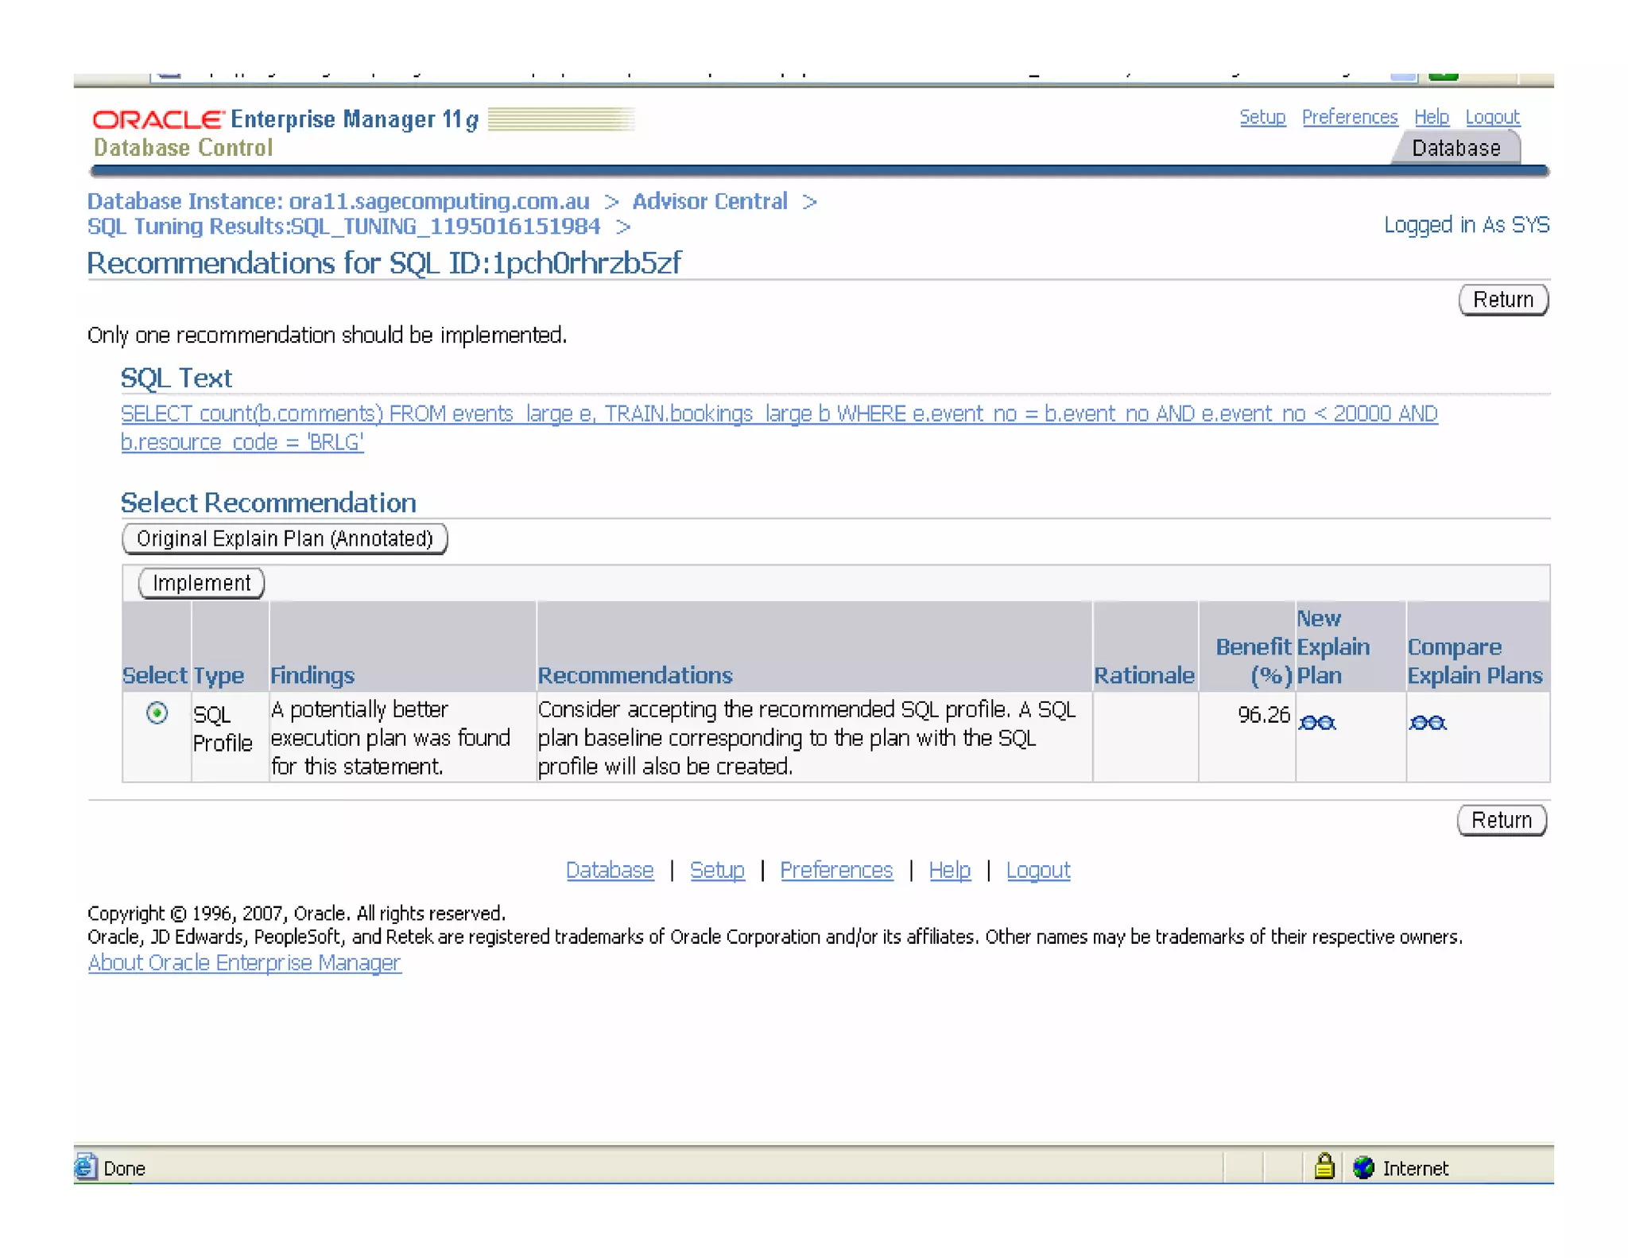Open Original Explain Plan (Annotated)
The width and height of the screenshot is (1628, 1258).
point(285,538)
